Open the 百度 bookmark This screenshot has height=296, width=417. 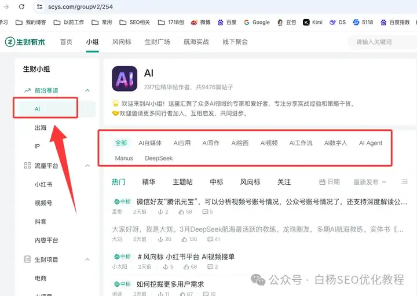[227, 23]
